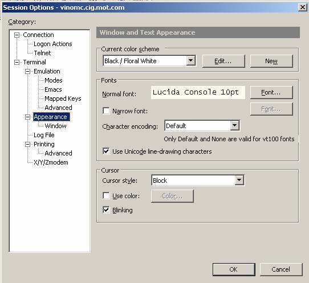The width and height of the screenshot is (309, 283).
Task: Select Advanced under Printing
Action: [x=58, y=153]
